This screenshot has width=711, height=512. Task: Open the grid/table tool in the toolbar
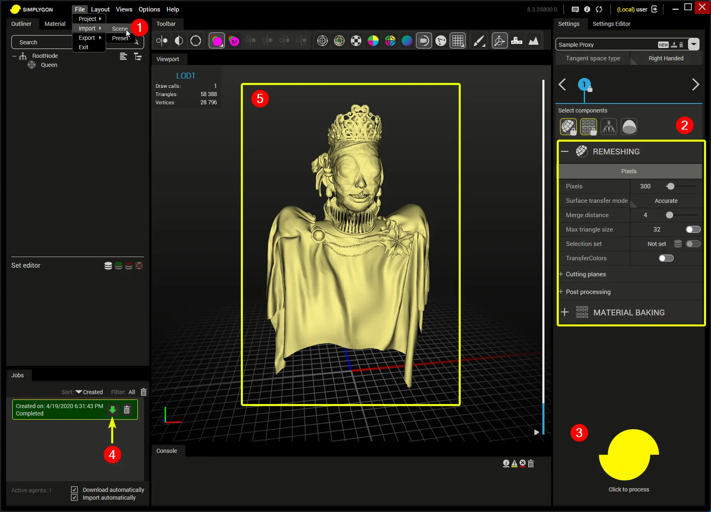click(457, 40)
